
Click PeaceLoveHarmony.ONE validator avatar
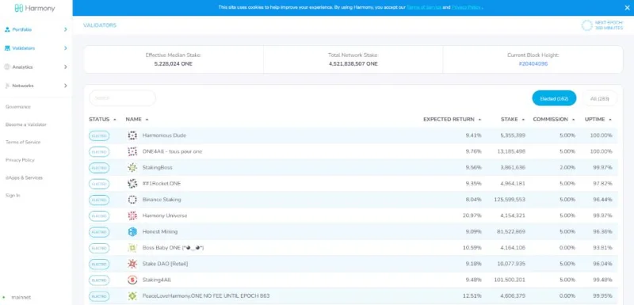point(132,296)
